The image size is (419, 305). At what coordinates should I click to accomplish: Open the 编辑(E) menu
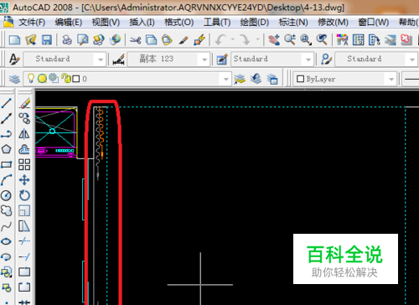69,22
